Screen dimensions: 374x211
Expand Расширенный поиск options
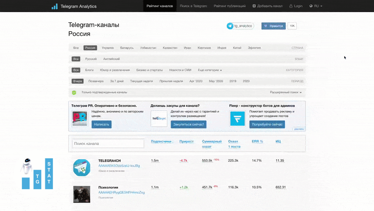[x=286, y=92]
